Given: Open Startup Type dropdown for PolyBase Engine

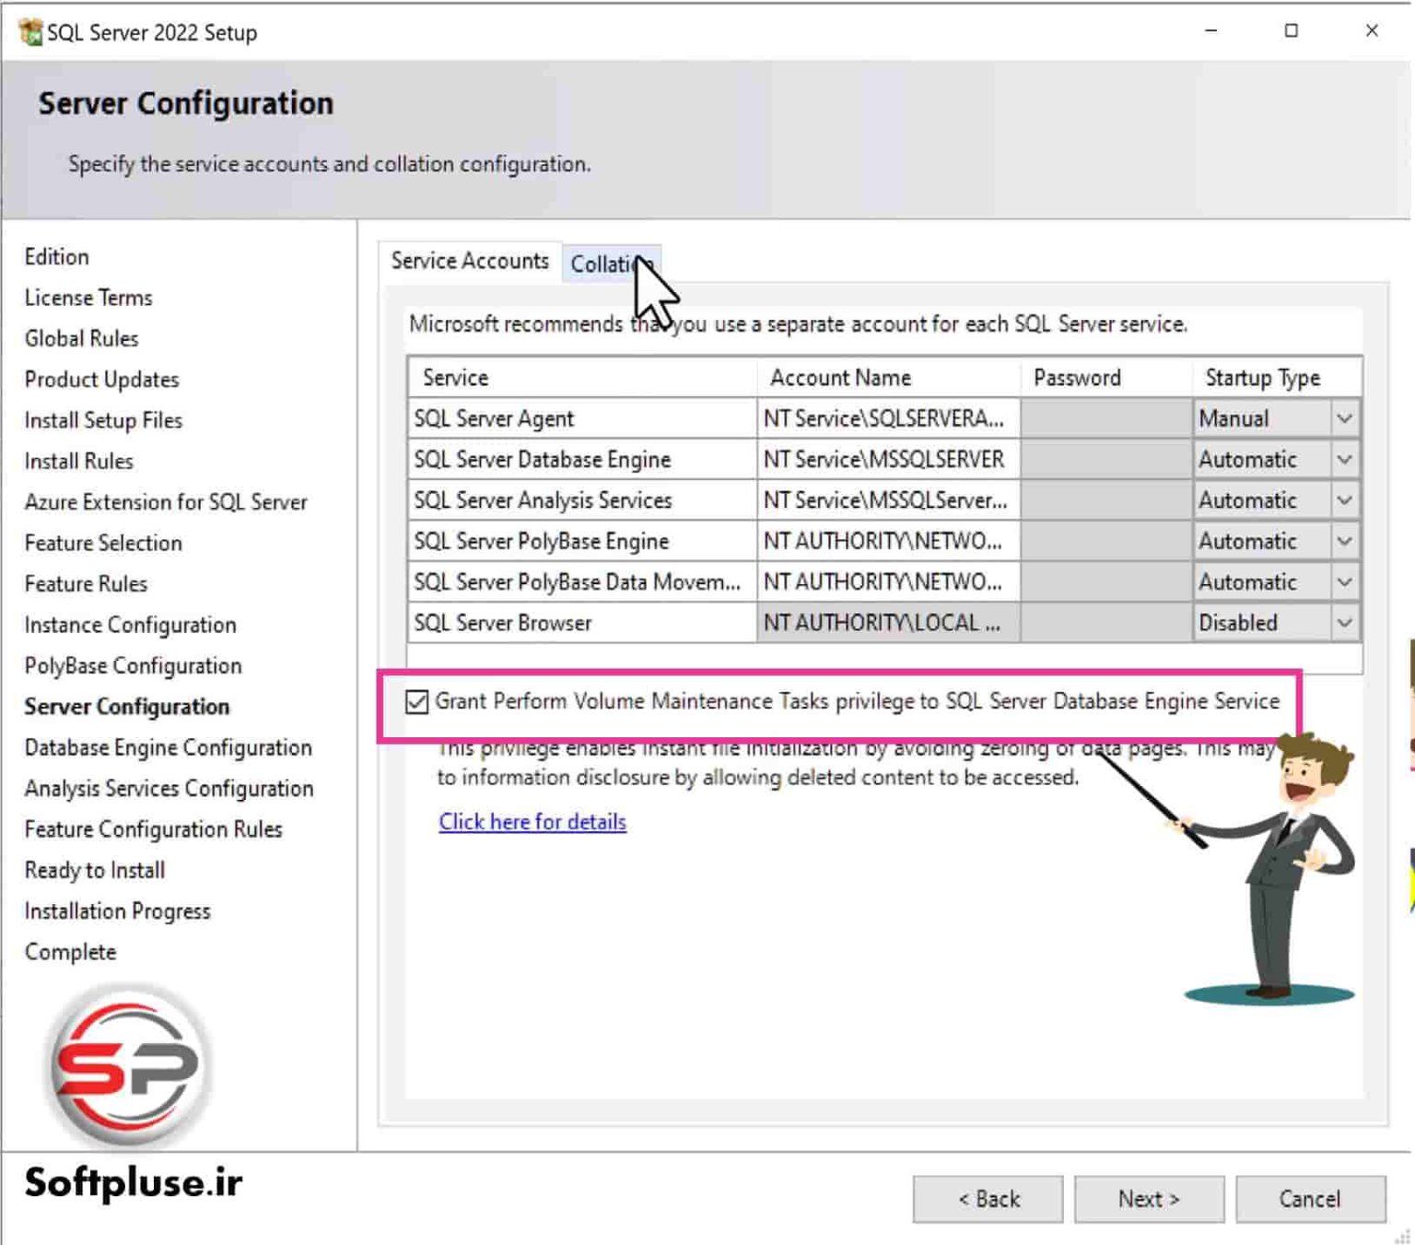Looking at the screenshot, I should pos(1344,541).
